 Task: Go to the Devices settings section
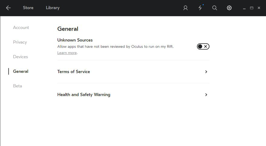click(20, 57)
